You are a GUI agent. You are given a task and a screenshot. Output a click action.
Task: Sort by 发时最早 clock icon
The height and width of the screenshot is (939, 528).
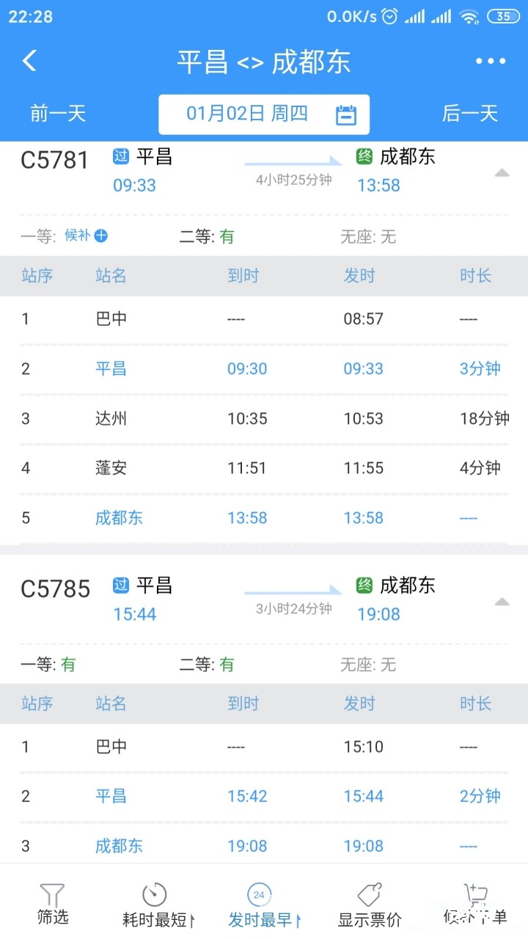point(258,894)
